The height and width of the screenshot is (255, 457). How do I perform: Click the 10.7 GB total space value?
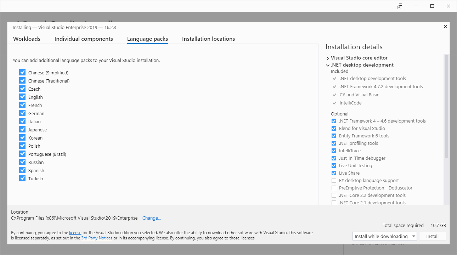tap(438, 226)
